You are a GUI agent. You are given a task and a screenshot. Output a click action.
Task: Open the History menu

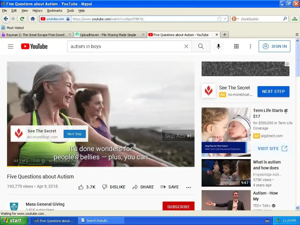pos(37,11)
